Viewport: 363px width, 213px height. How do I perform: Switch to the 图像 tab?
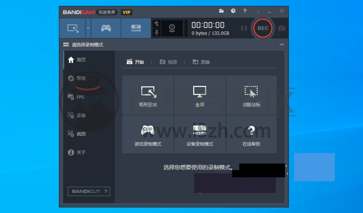click(x=201, y=62)
